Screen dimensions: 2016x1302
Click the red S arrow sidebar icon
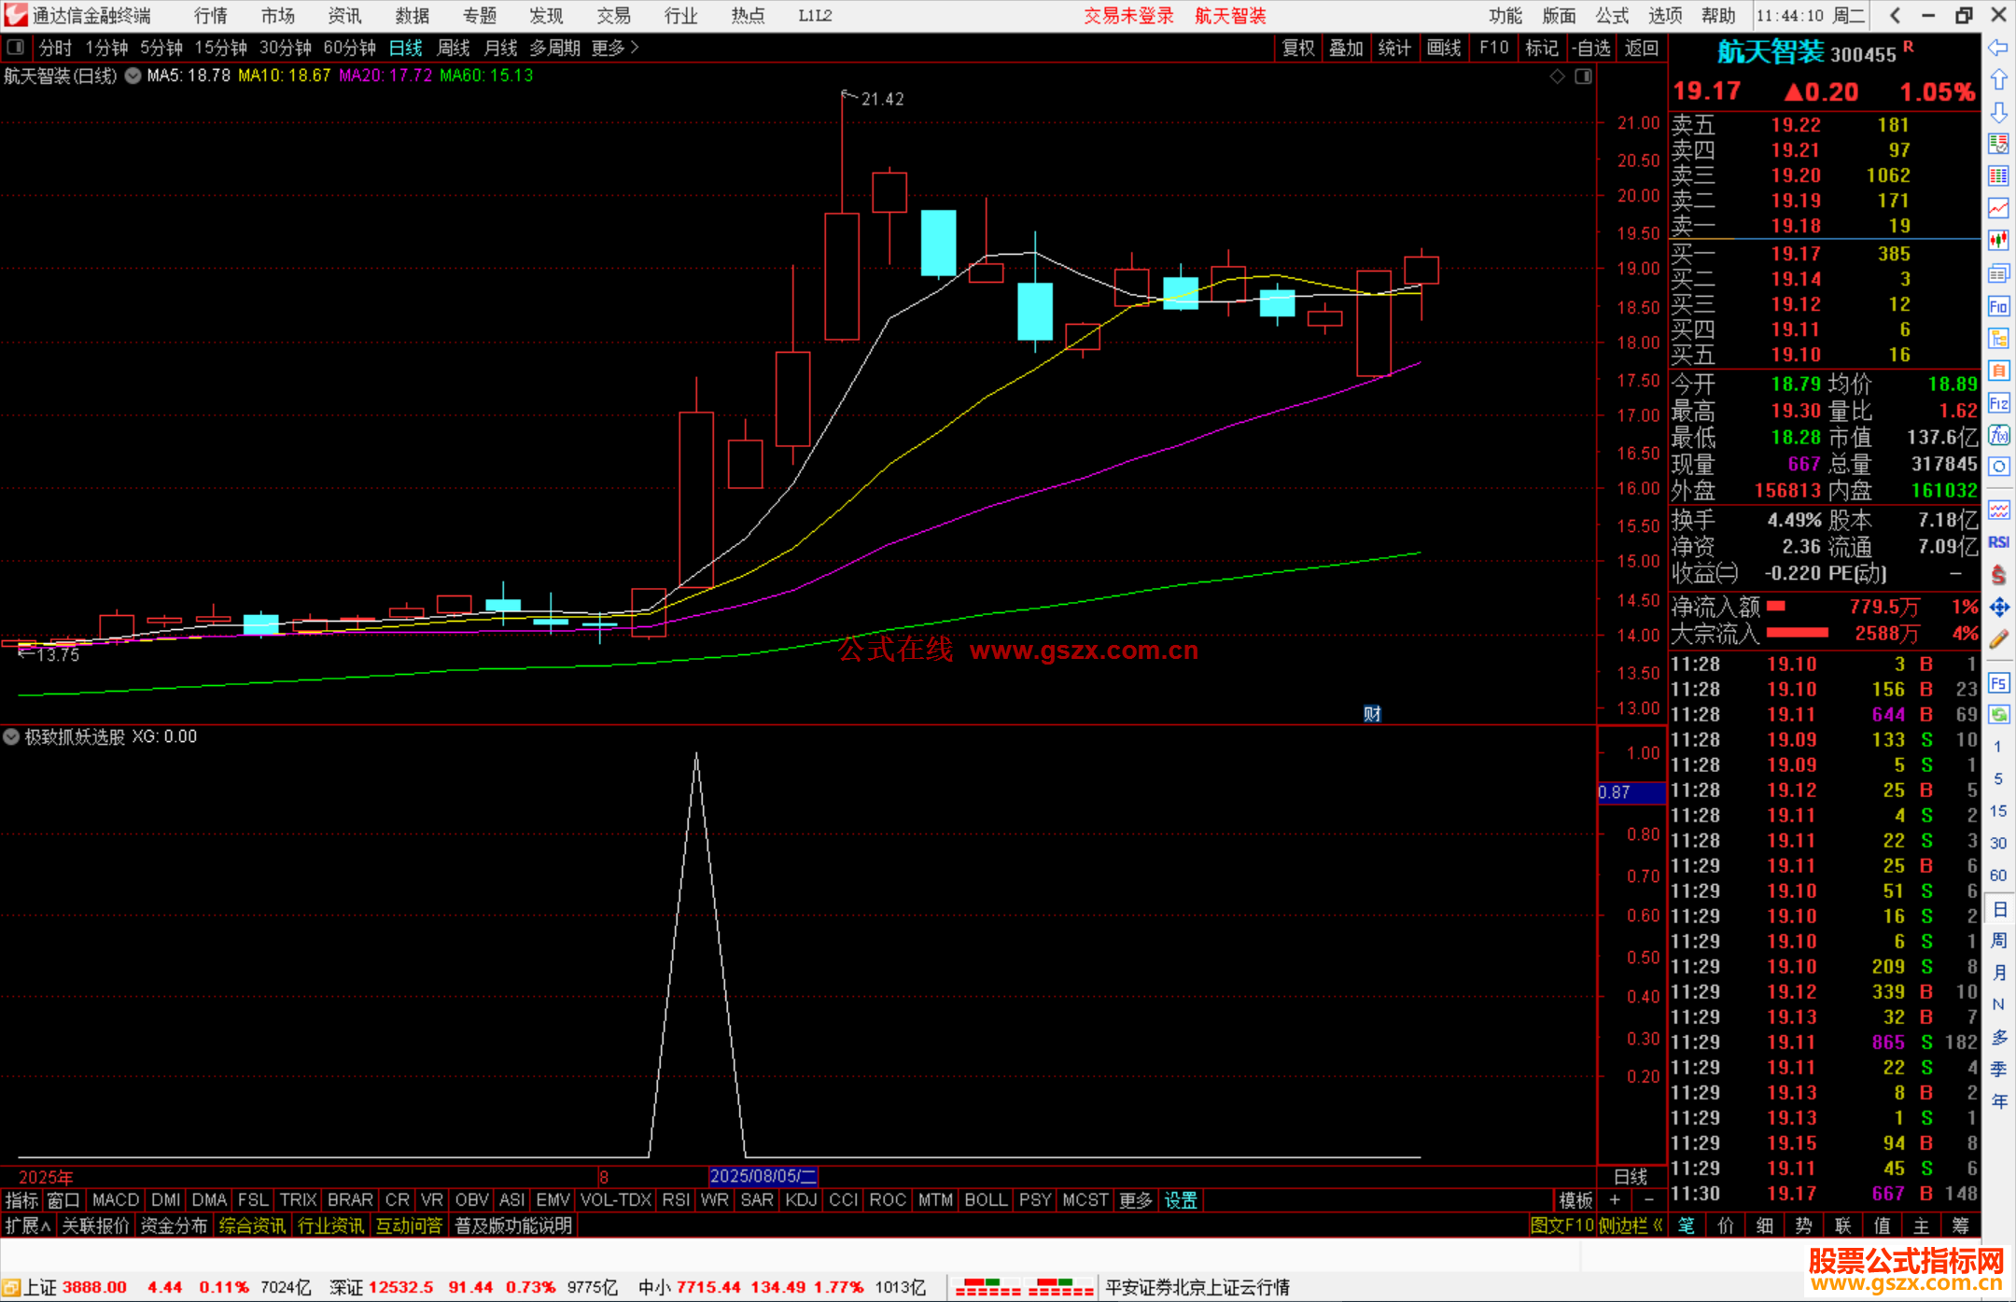(1998, 575)
